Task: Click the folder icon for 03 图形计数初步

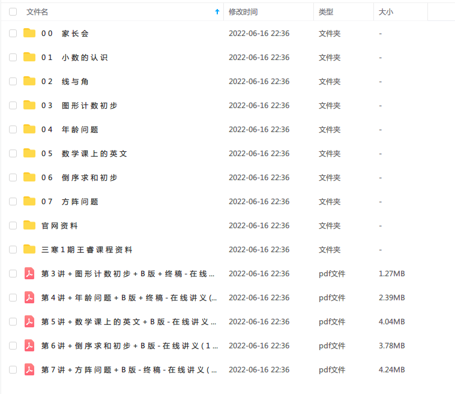Action: (x=29, y=105)
